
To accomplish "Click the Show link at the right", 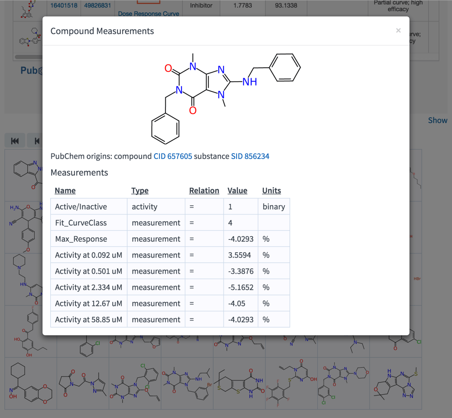I will click(x=437, y=121).
